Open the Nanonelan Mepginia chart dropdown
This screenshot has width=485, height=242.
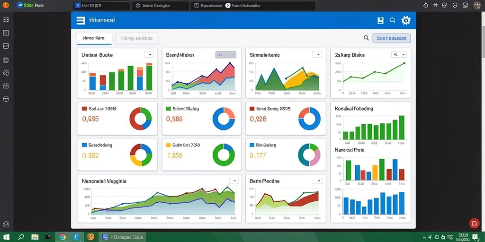coord(234,181)
